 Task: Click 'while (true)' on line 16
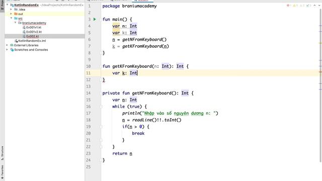coord(127,107)
